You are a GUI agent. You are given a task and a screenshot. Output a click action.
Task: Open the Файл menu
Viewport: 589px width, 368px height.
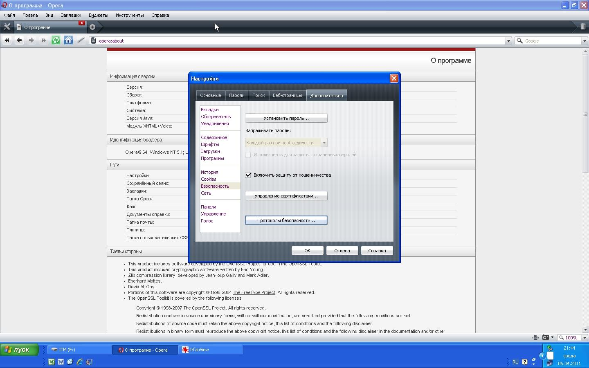click(9, 15)
